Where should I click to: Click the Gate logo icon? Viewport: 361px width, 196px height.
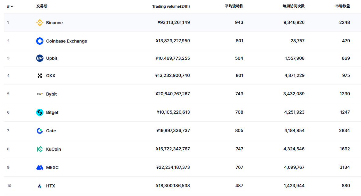click(40, 131)
